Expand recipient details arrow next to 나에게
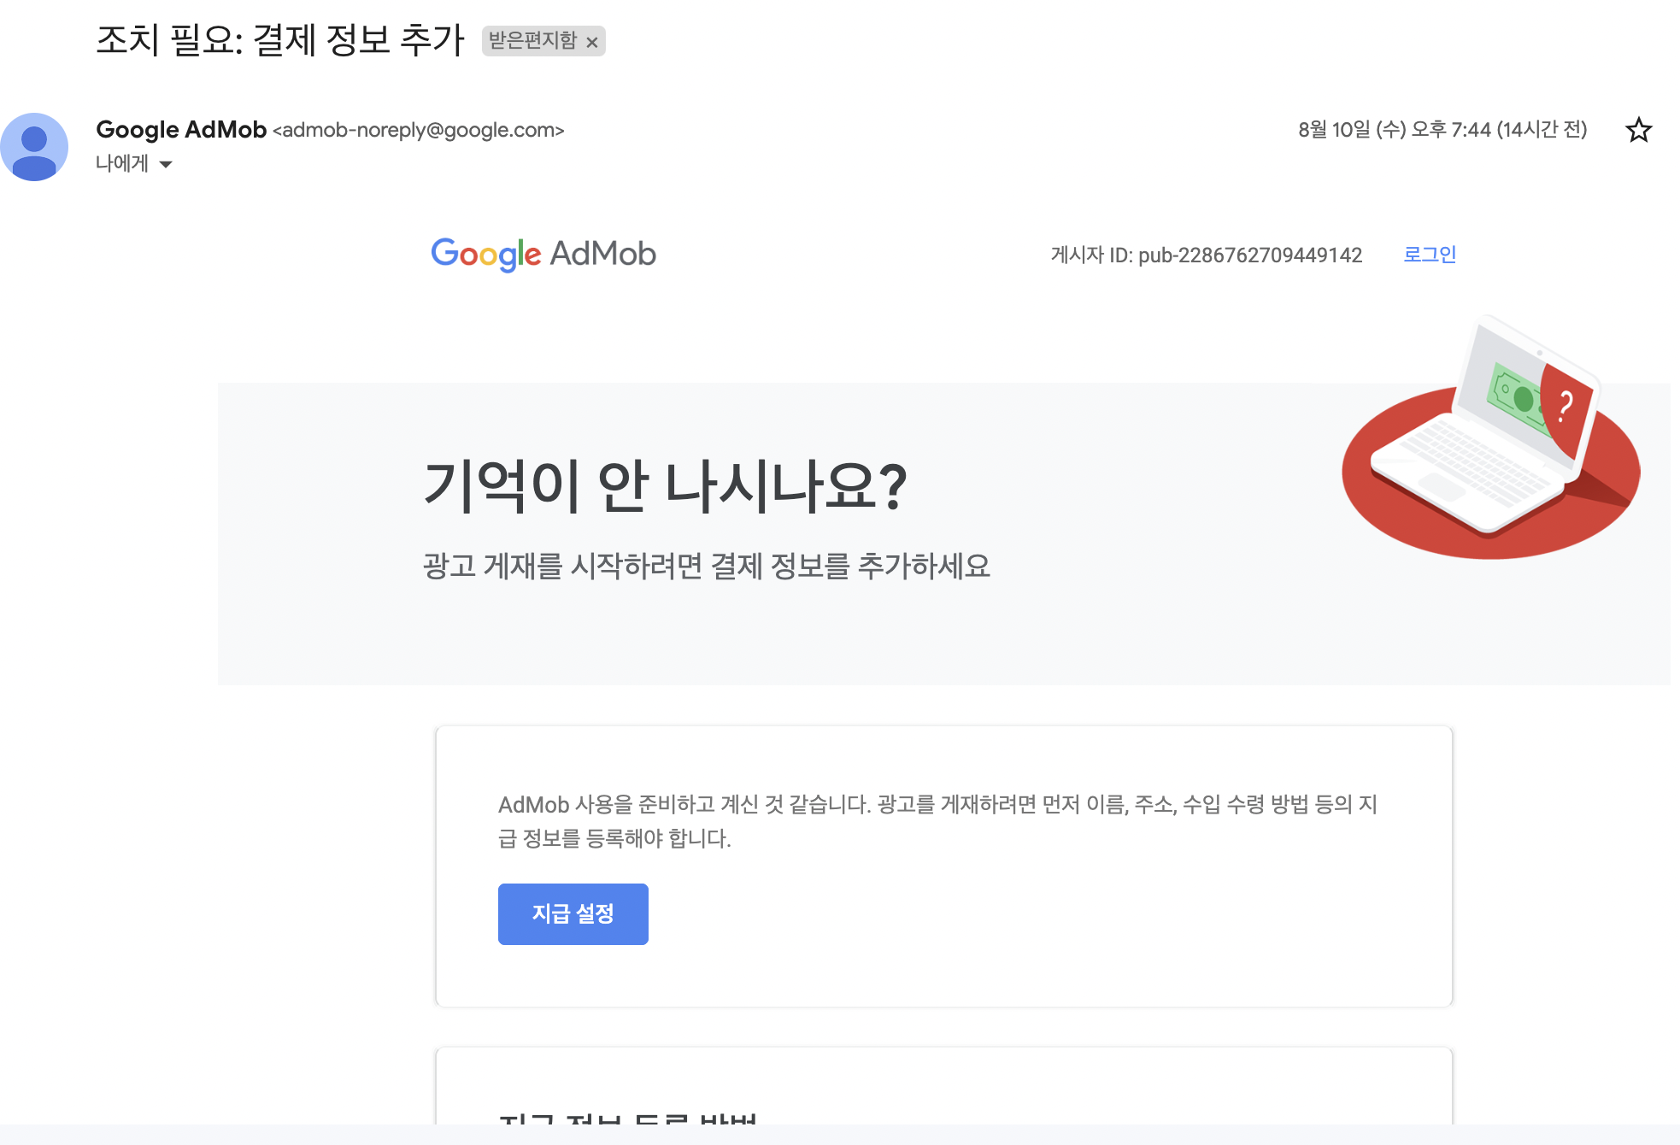Image resolution: width=1680 pixels, height=1145 pixels. [x=166, y=164]
